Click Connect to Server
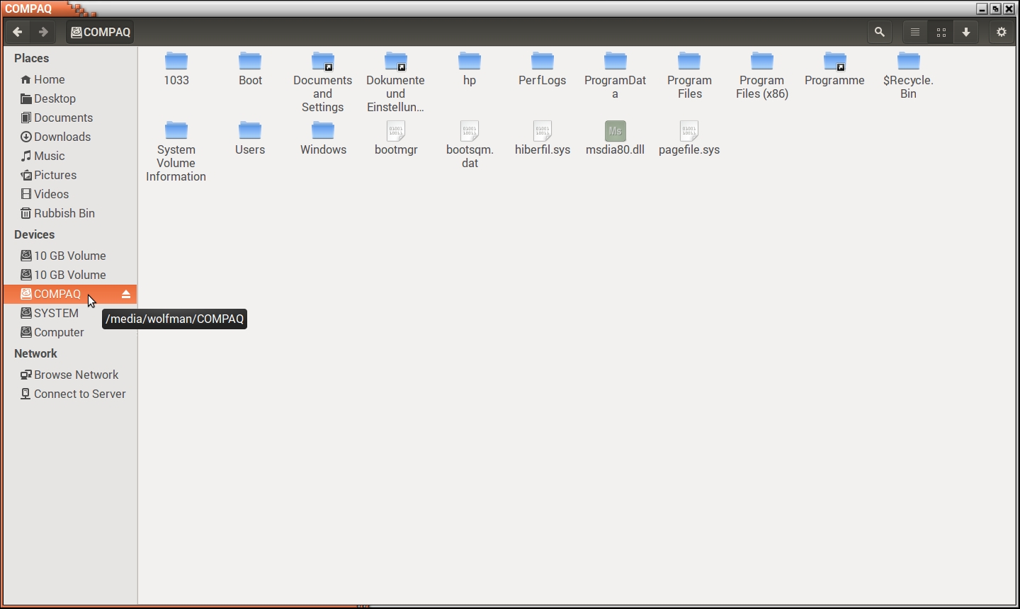The width and height of the screenshot is (1020, 609). [79, 394]
